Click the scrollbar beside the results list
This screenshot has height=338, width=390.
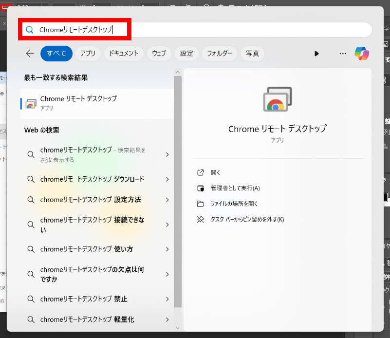pos(178,146)
